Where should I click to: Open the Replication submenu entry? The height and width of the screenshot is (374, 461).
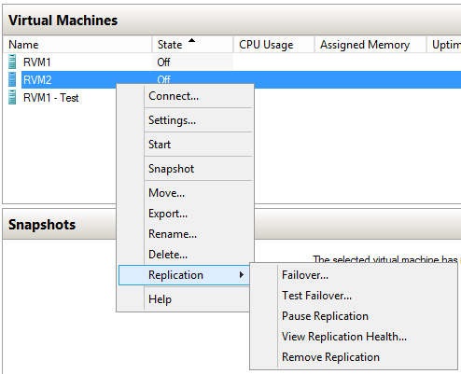[x=184, y=275]
